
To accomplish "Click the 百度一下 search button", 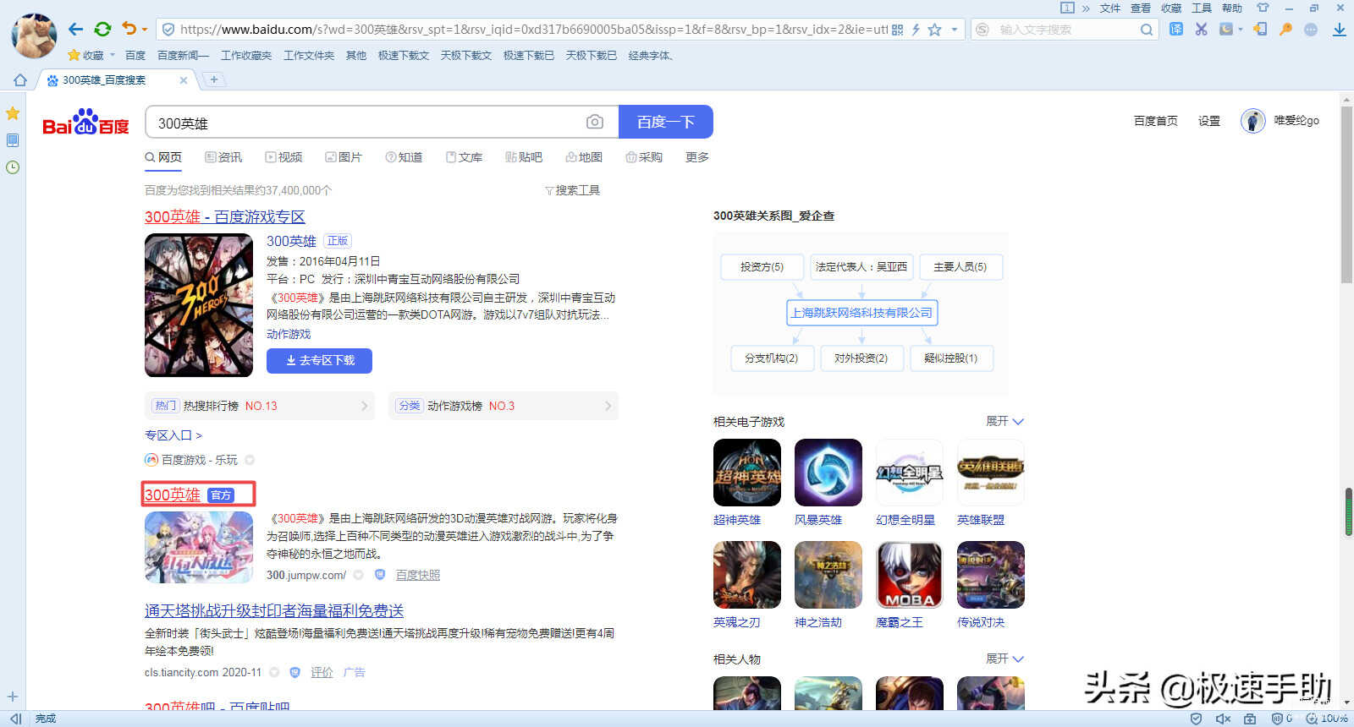I will click(x=666, y=122).
